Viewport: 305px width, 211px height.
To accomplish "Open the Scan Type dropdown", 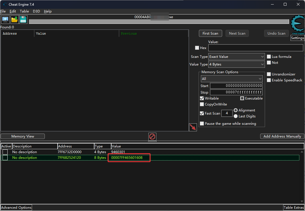I will [237, 57].
